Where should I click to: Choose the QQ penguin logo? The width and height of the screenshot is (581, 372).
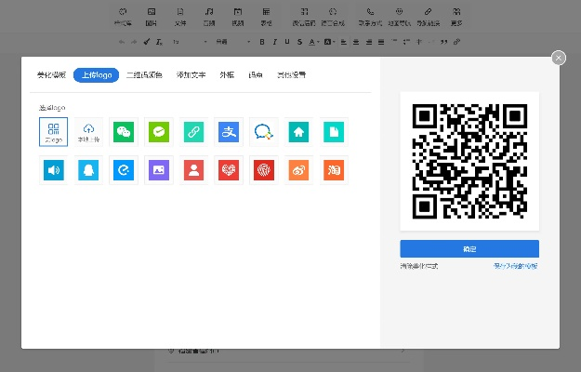(x=88, y=170)
